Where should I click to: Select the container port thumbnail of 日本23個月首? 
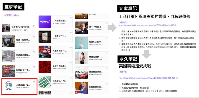(x=9, y=71)
